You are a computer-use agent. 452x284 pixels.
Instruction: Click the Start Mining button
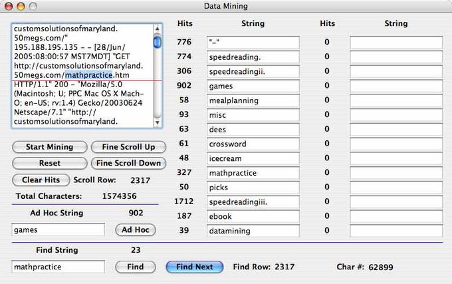[x=49, y=146]
